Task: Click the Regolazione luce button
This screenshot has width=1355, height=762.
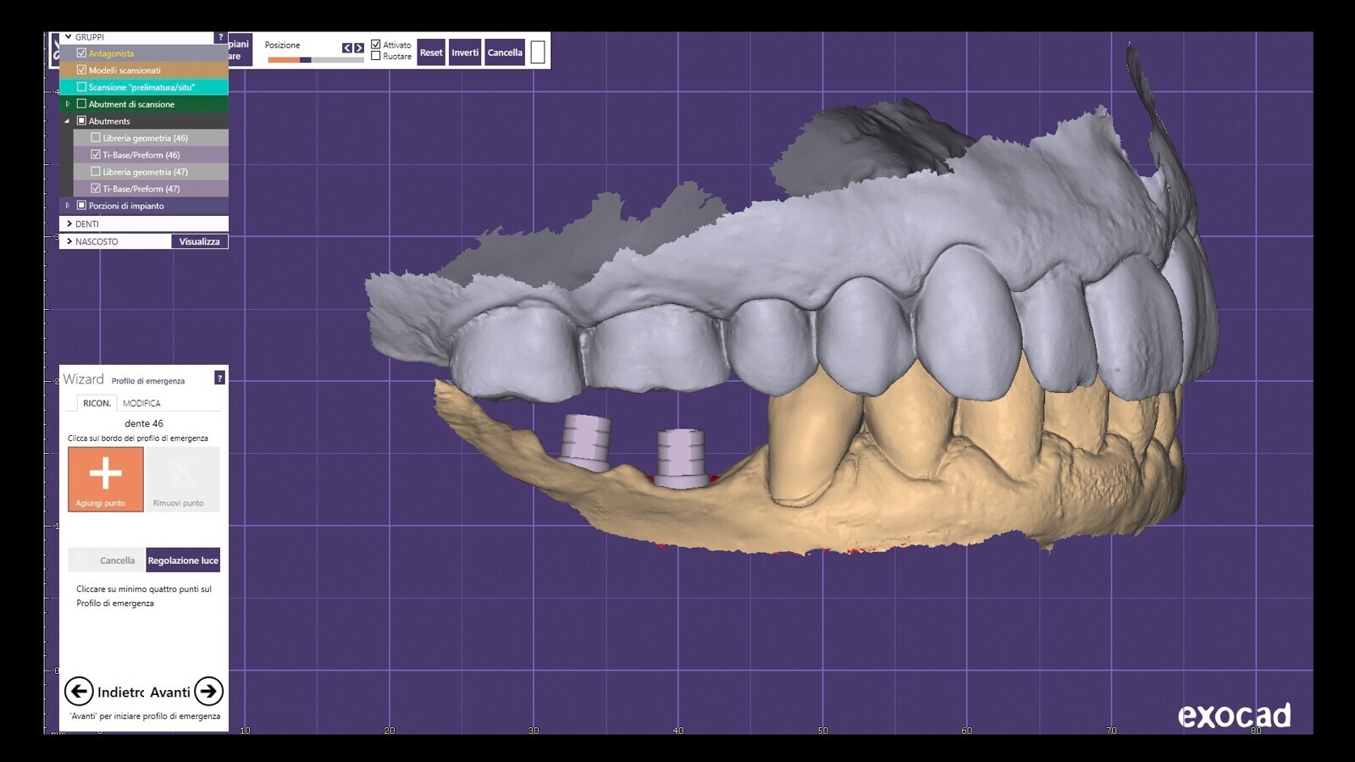Action: click(x=183, y=560)
